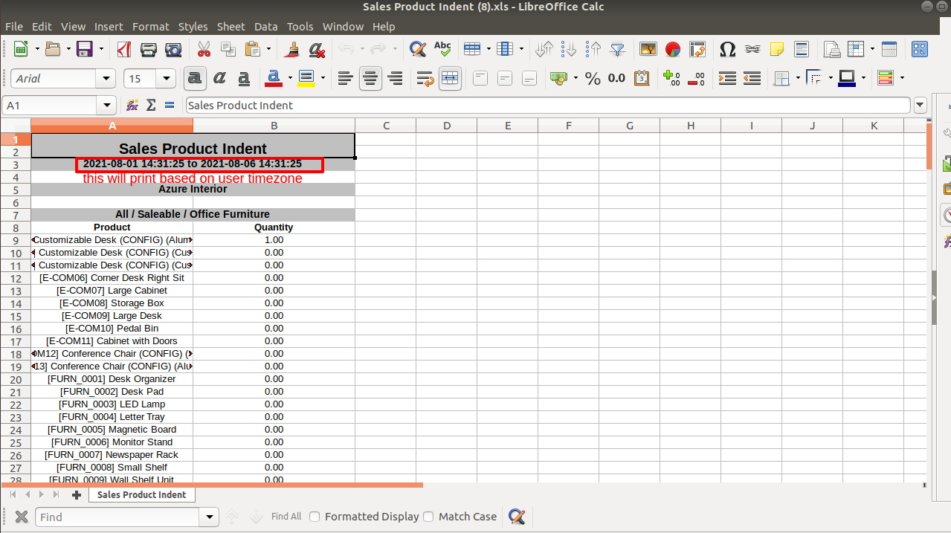Insert Image icon
951x533 pixels.
click(x=648, y=50)
